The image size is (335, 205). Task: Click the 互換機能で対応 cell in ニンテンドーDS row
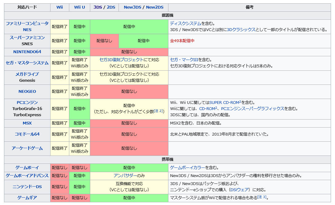click(129, 187)
